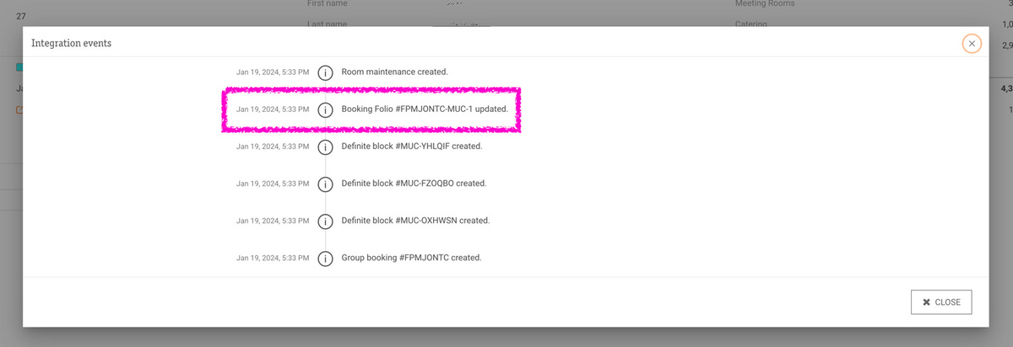1013x347 pixels.
Task: Click timestamp of the Booking Folio updated event
Action: (273, 109)
